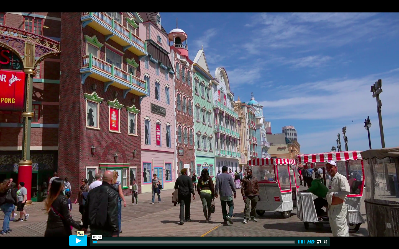This screenshot has width=399, height=249.
Task: Click the video frame
Action: [x=199, y=124]
